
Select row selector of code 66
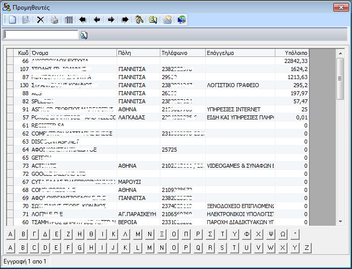click(x=10, y=61)
